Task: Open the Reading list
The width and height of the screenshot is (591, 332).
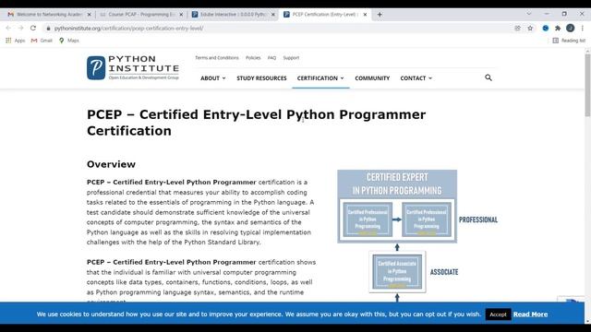Action: (569, 41)
